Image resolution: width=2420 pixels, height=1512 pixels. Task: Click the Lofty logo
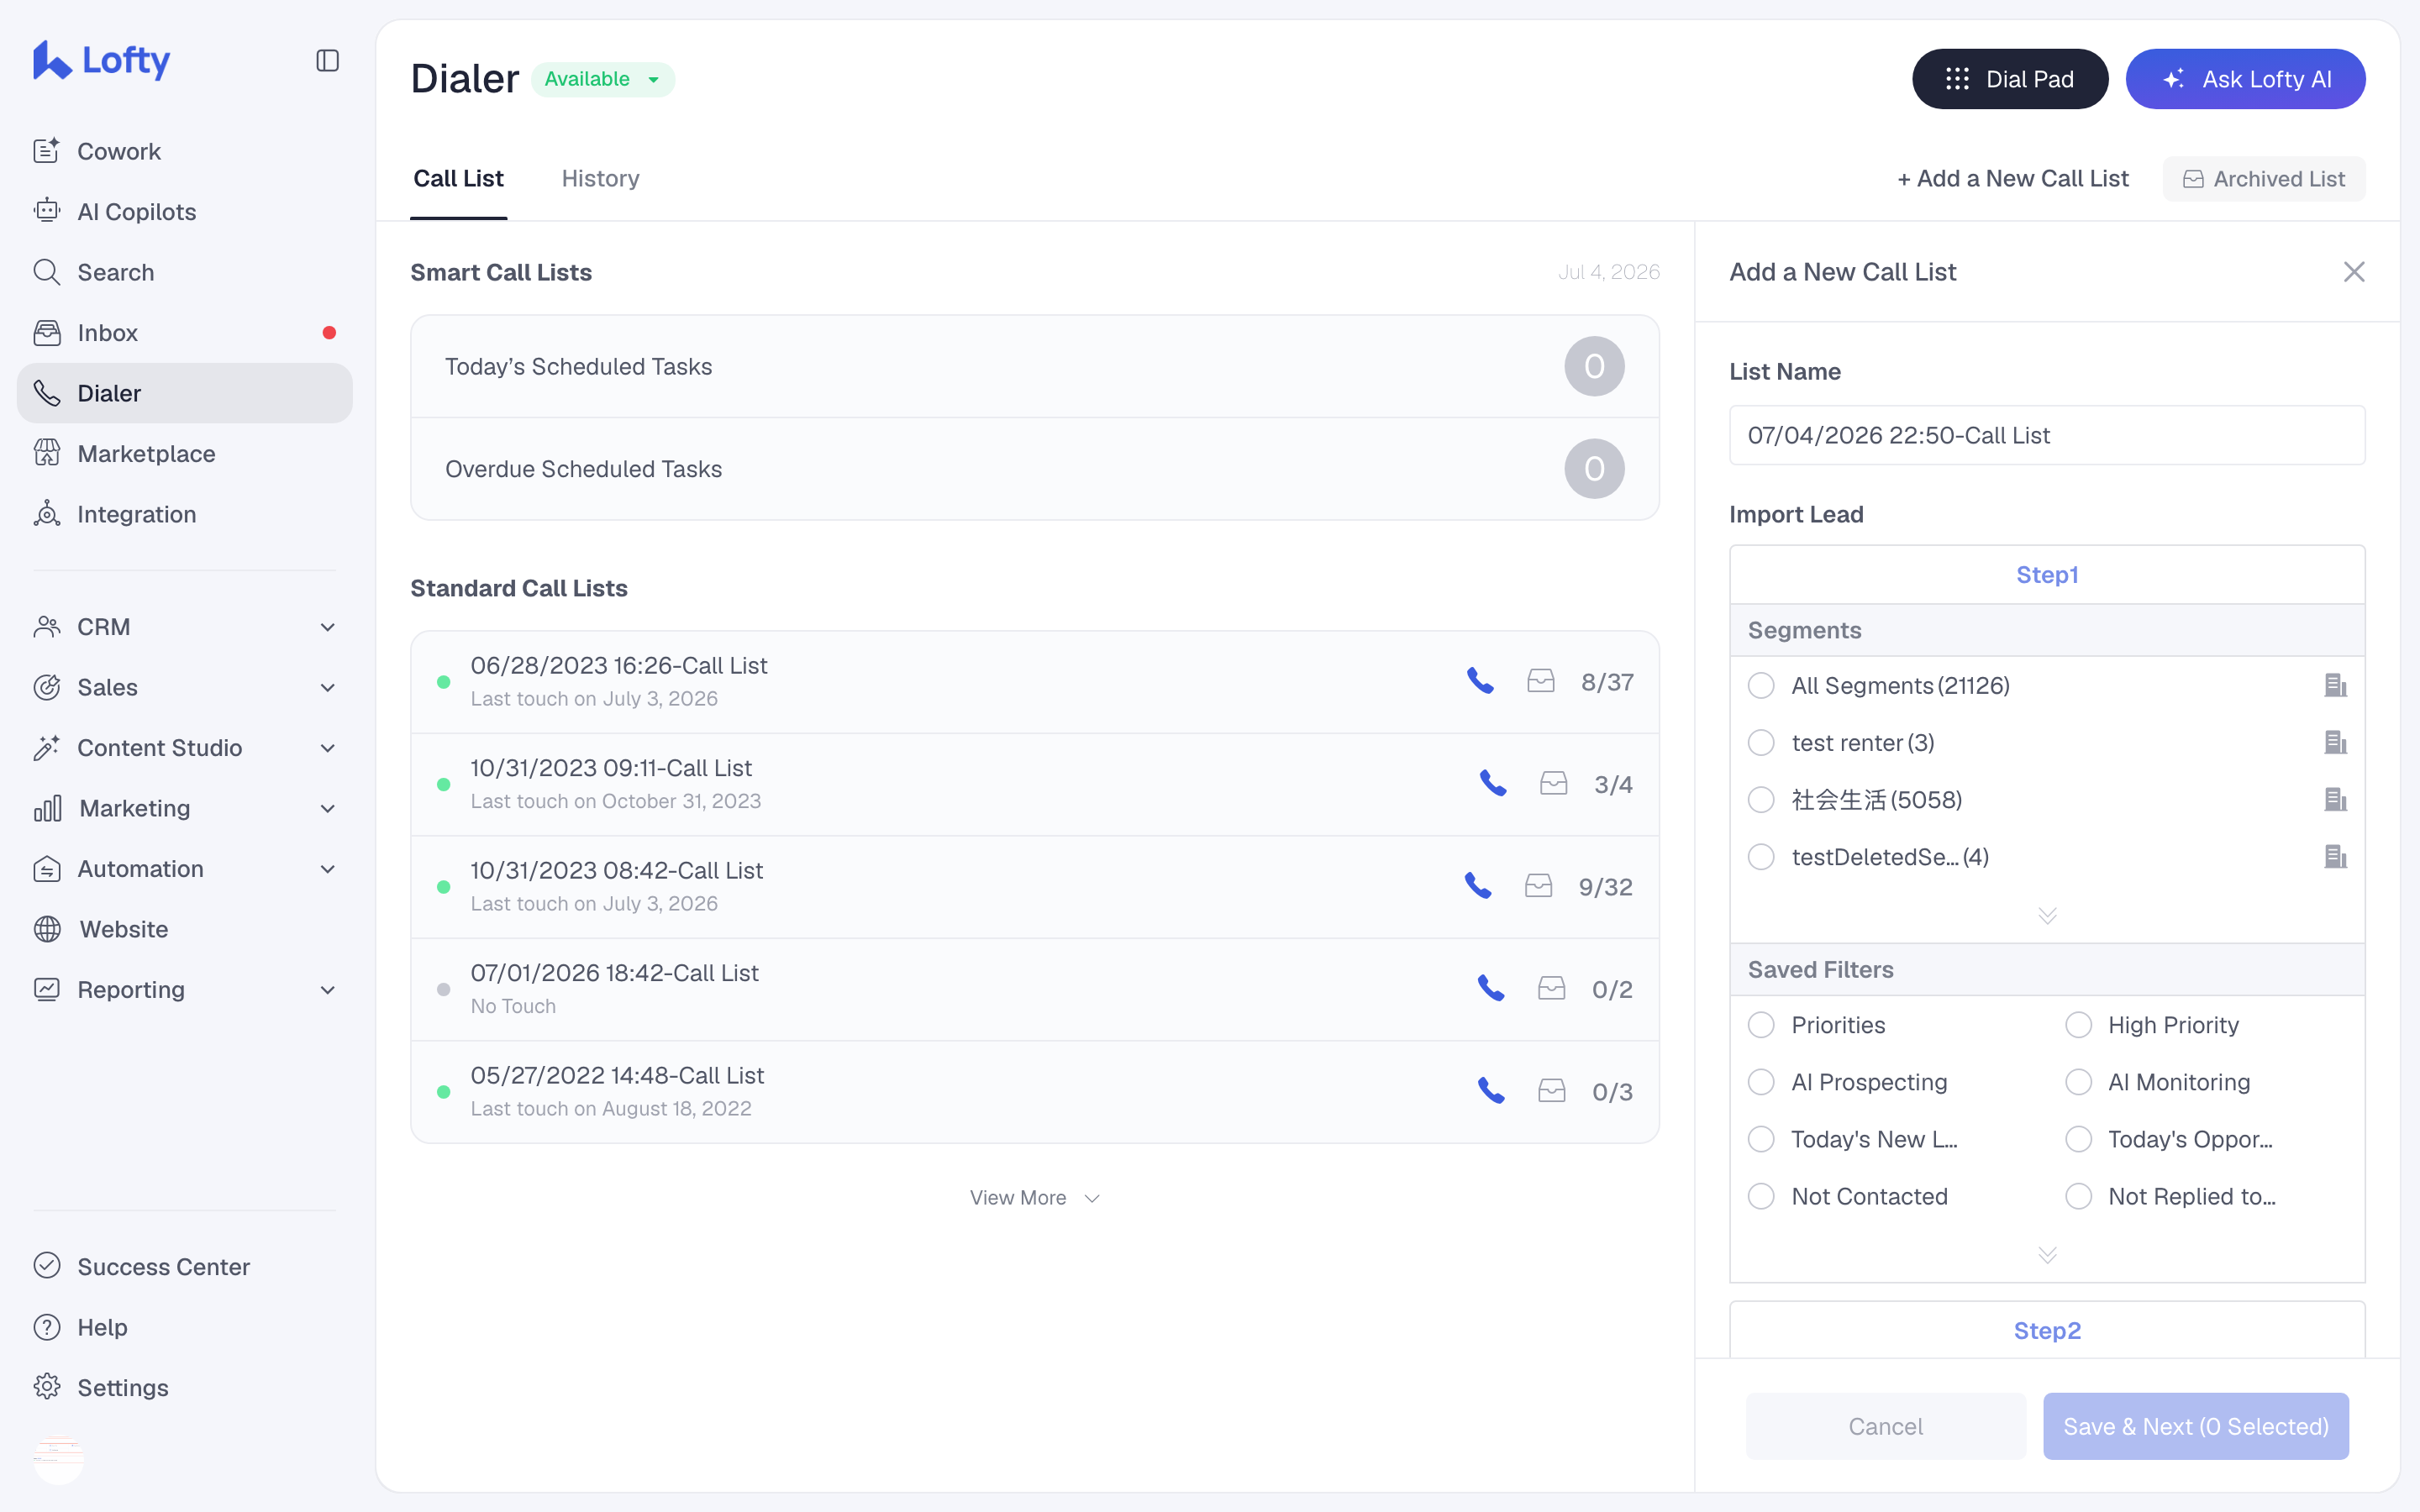coord(101,60)
